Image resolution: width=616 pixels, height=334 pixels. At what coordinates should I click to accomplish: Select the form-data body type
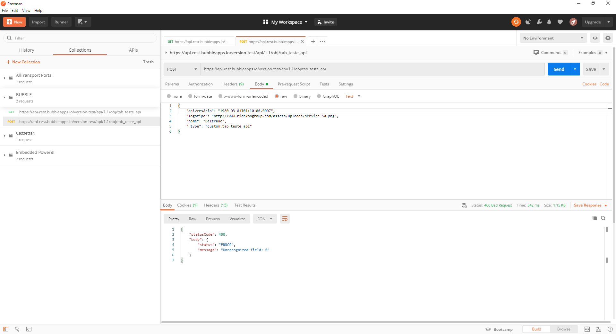[x=190, y=96]
